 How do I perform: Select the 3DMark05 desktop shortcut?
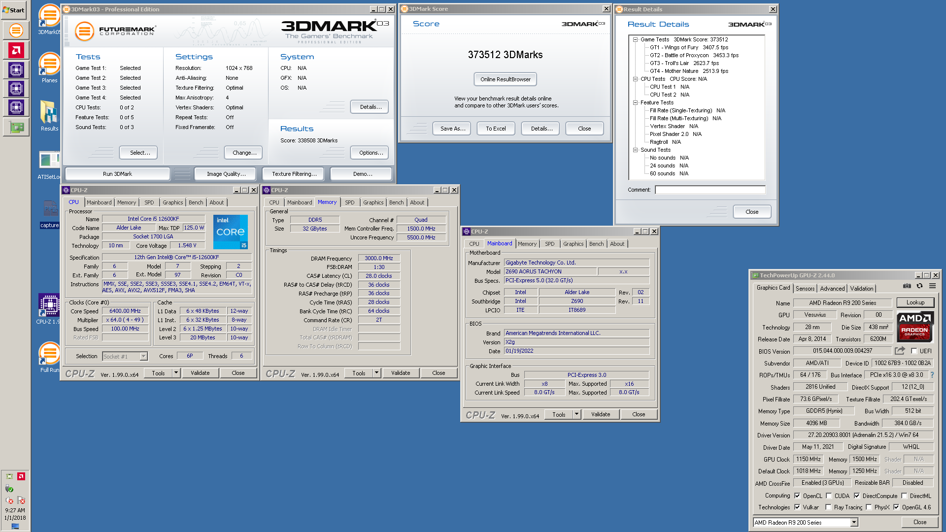[49, 20]
